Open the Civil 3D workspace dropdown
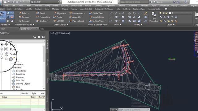 tap(45, 2)
